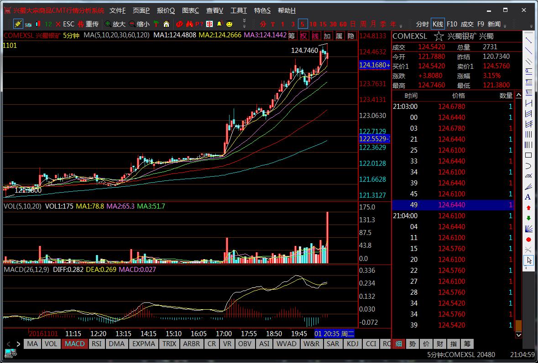Select the fan lines drawing tool
538x363 pixels.
tap(528, 229)
